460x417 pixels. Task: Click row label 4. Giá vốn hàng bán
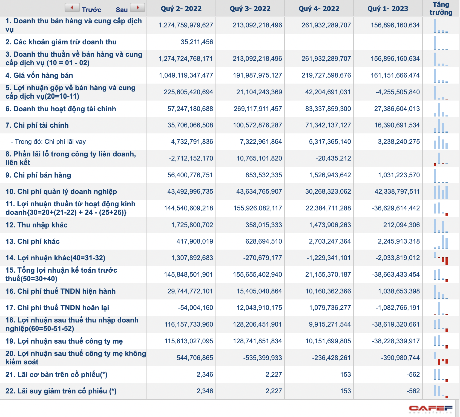pos(39,75)
